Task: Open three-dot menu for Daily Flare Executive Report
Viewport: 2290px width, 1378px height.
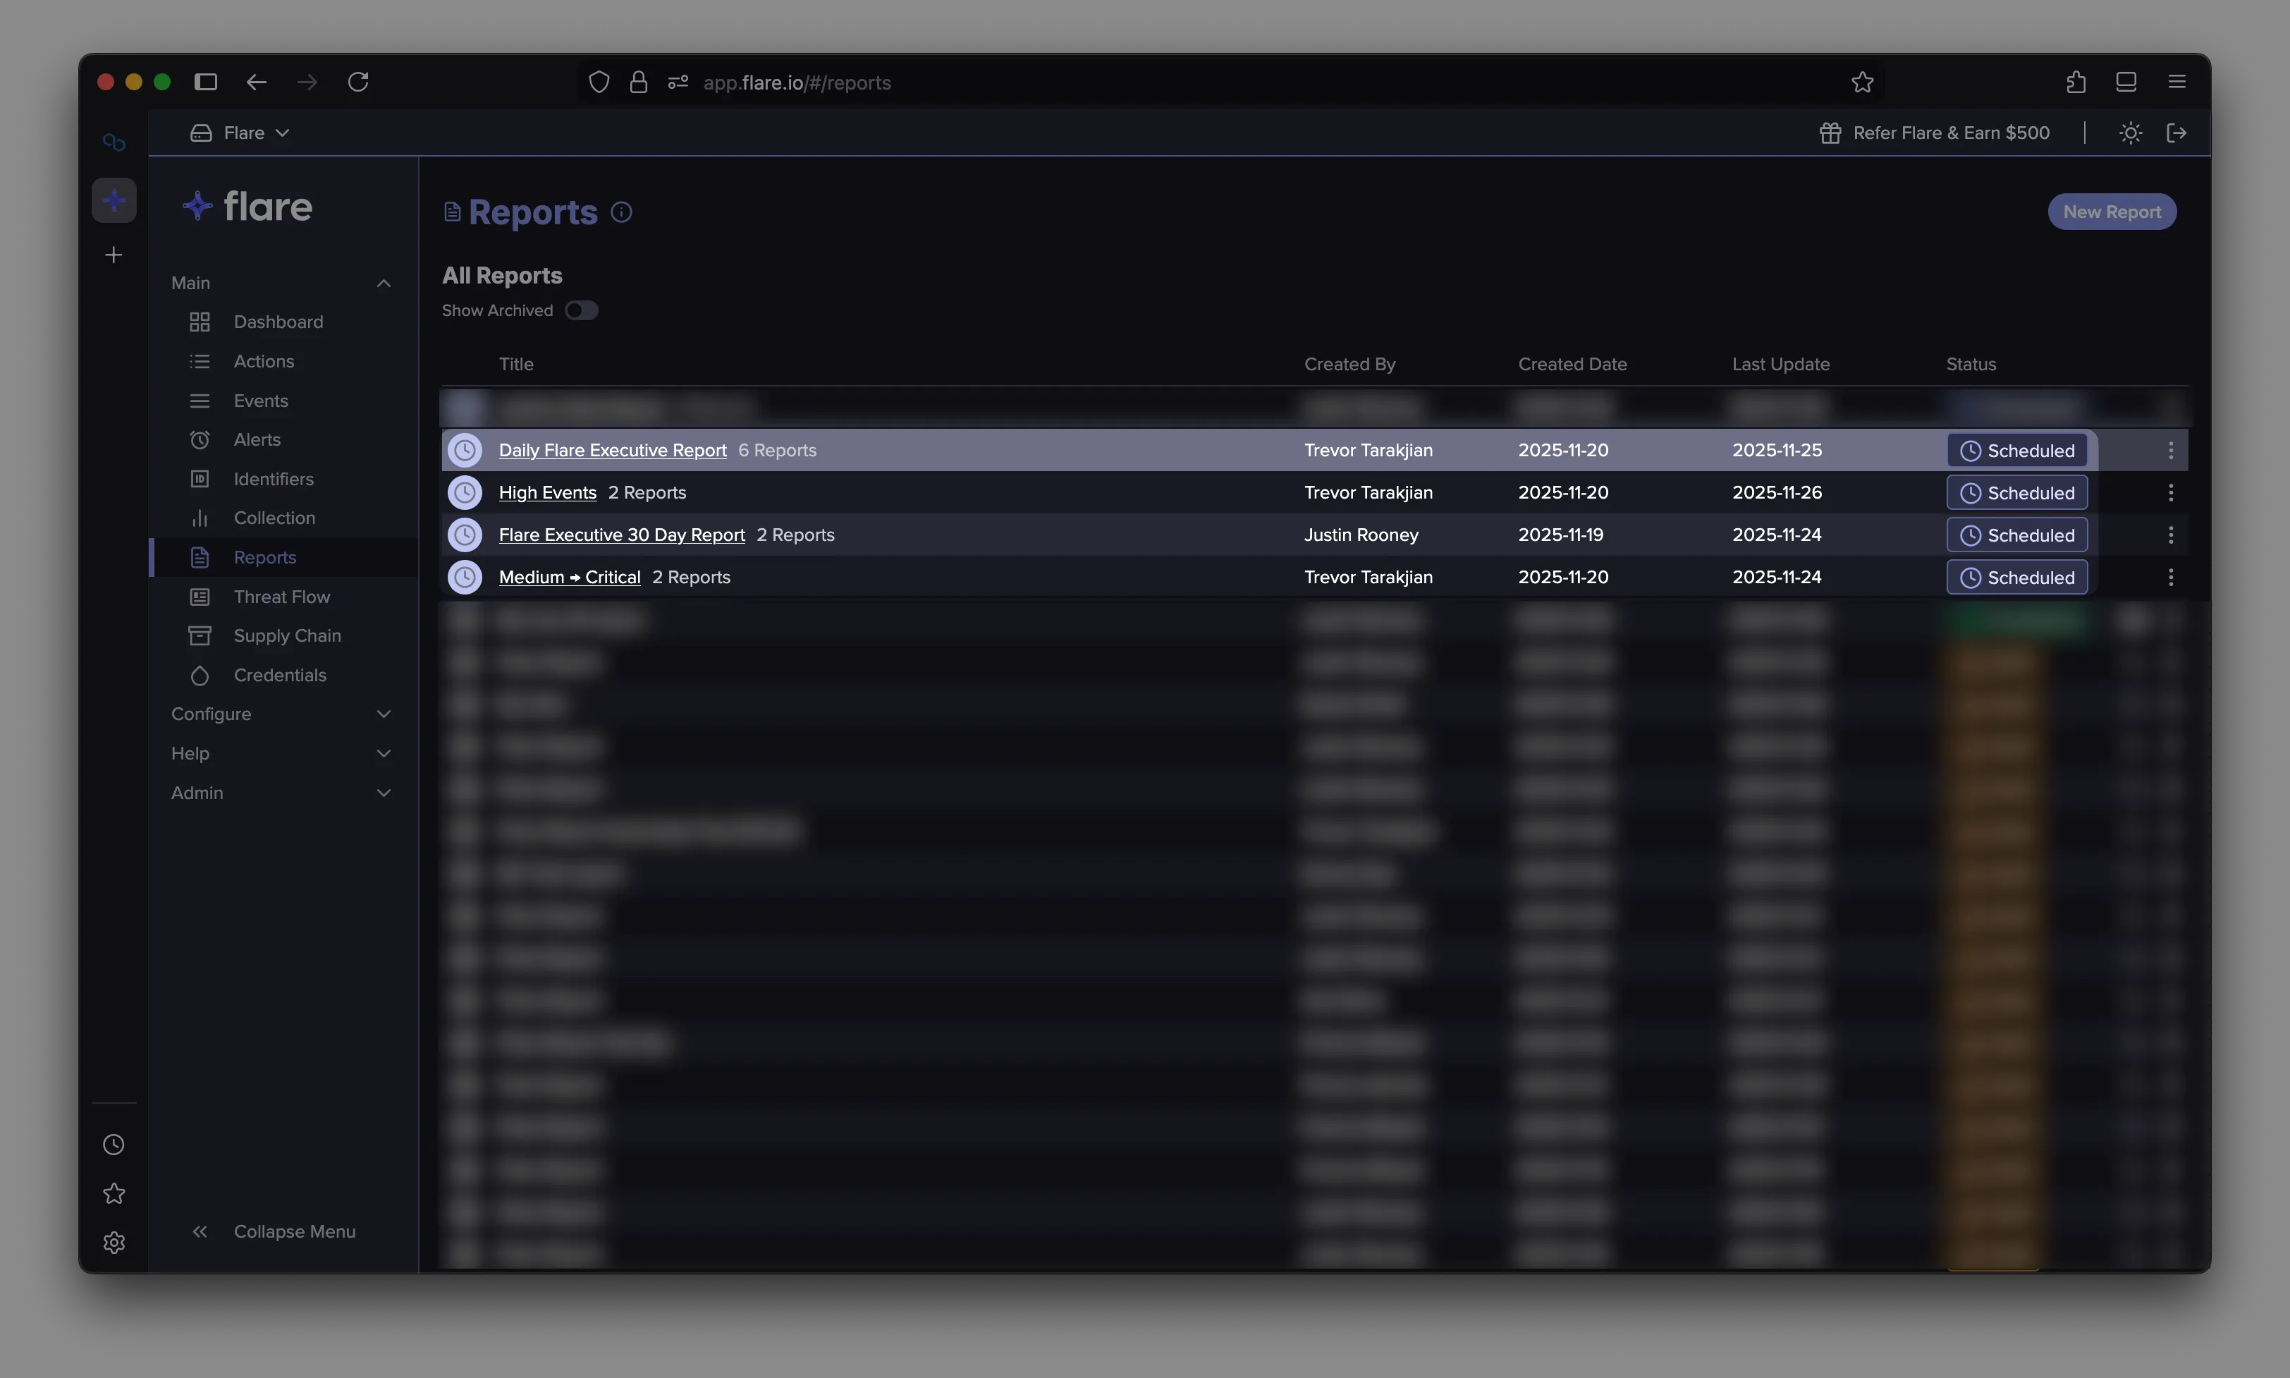Action: pyautogui.click(x=2170, y=451)
